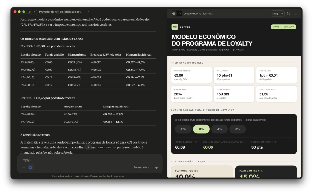
Task: Click the blue tools icon beside plus
Action: point(30,167)
